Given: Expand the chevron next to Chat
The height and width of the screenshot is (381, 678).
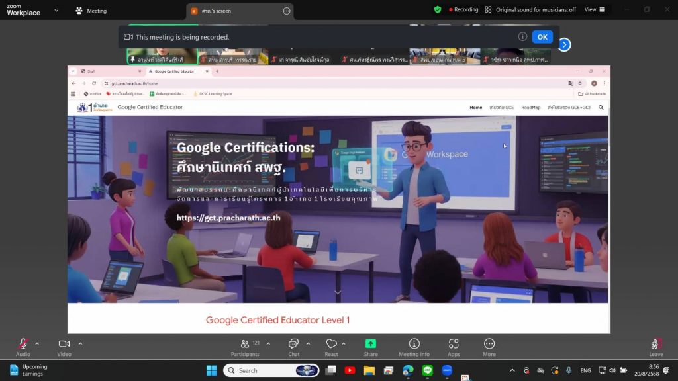Looking at the screenshot, I should (x=309, y=344).
